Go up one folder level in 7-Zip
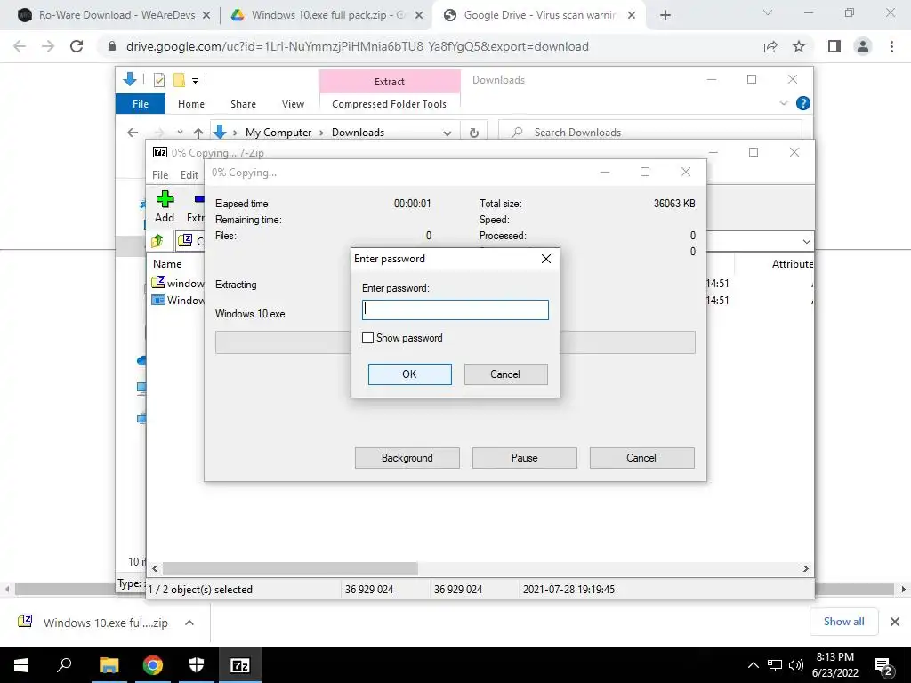This screenshot has height=683, width=911. pyautogui.click(x=157, y=240)
